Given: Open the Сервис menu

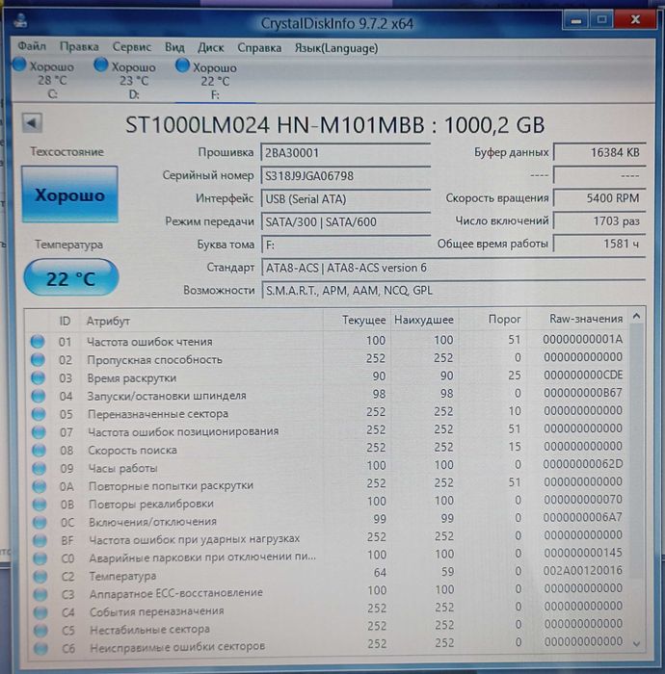Looking at the screenshot, I should pyautogui.click(x=132, y=47).
